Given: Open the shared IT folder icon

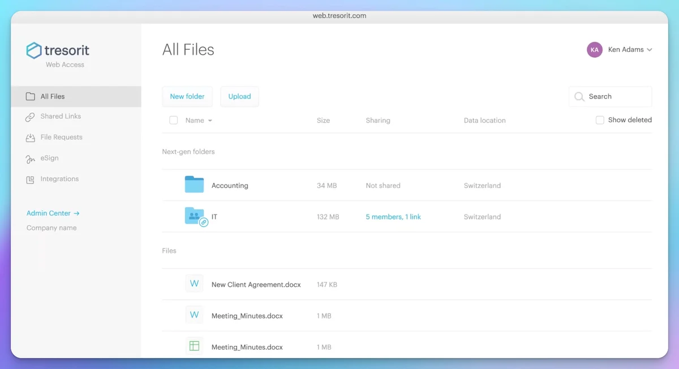Looking at the screenshot, I should [195, 216].
